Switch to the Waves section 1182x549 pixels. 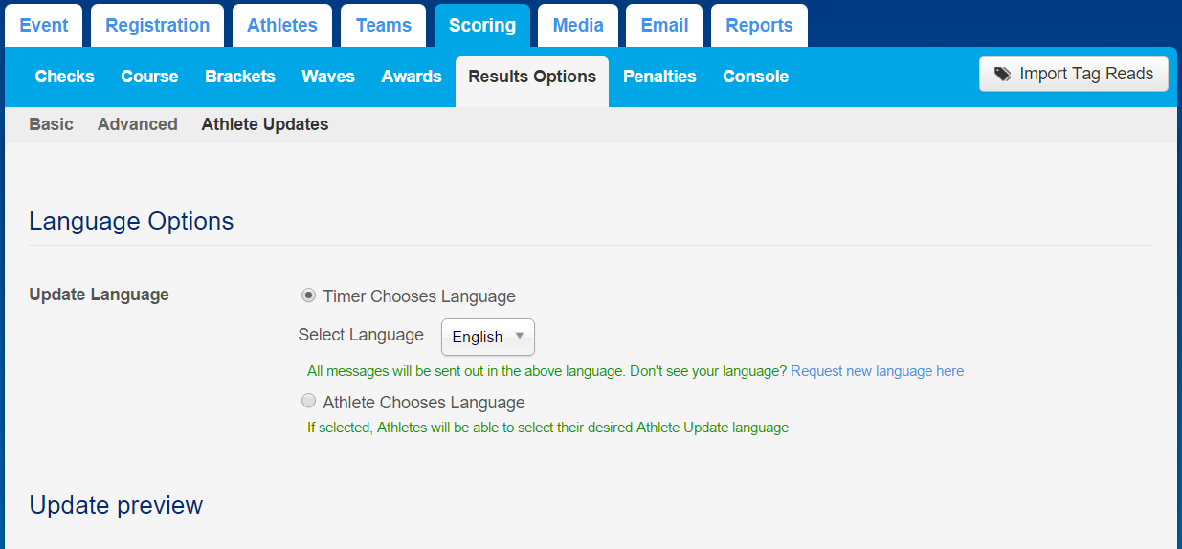pyautogui.click(x=328, y=77)
